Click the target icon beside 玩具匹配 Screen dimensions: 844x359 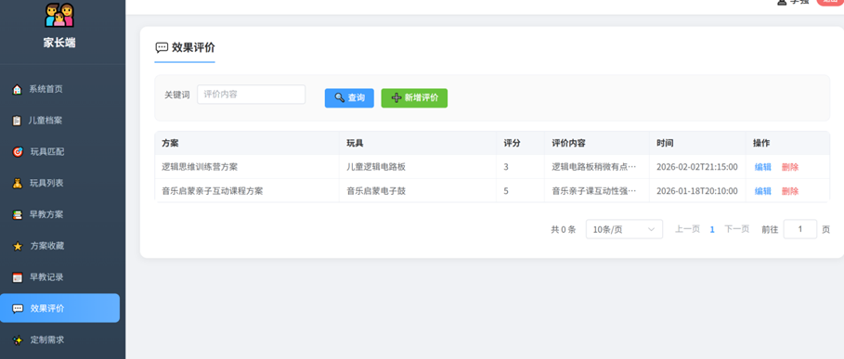[x=18, y=152]
